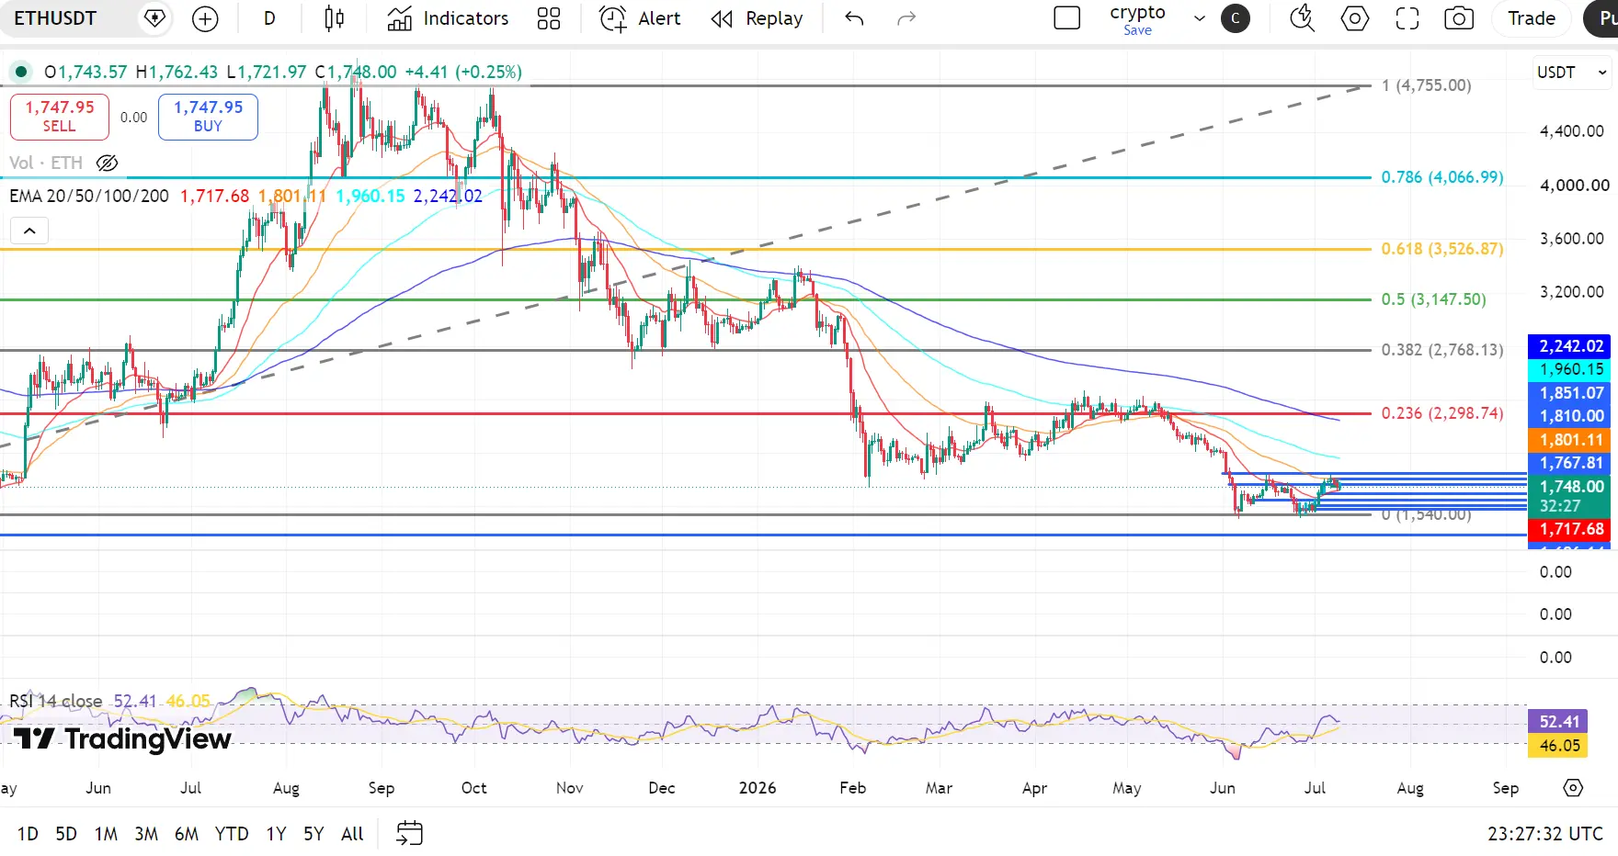Select the 5Y time range

[x=313, y=834]
